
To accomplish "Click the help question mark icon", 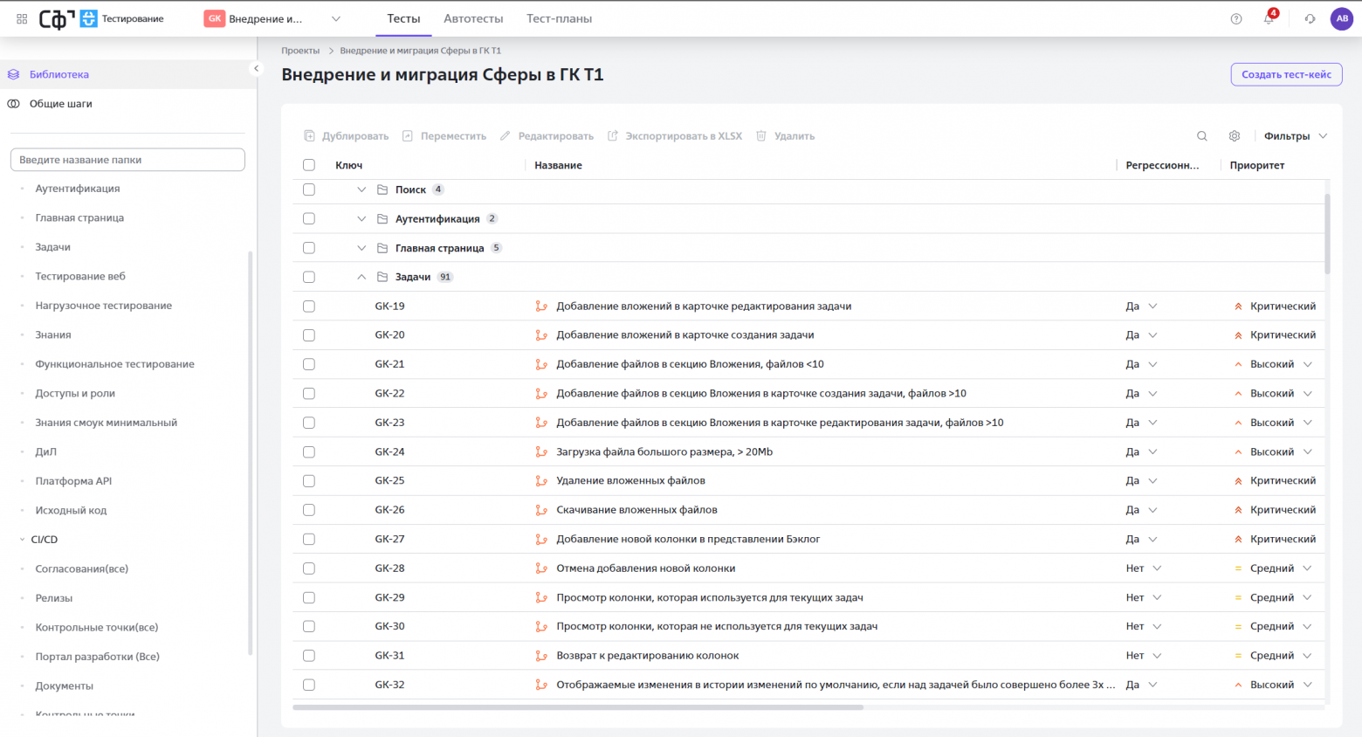I will click(x=1236, y=19).
